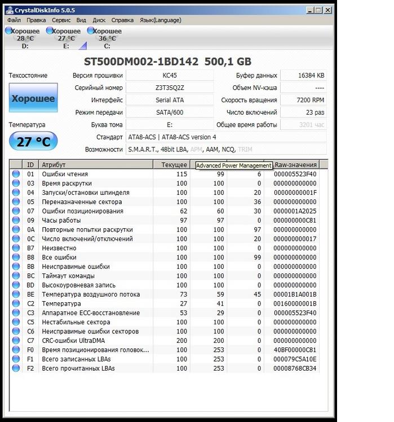This screenshot has width=394, height=422.
Task: Click raw value 40BF00000C81 of attribute F0
Action: click(x=295, y=350)
